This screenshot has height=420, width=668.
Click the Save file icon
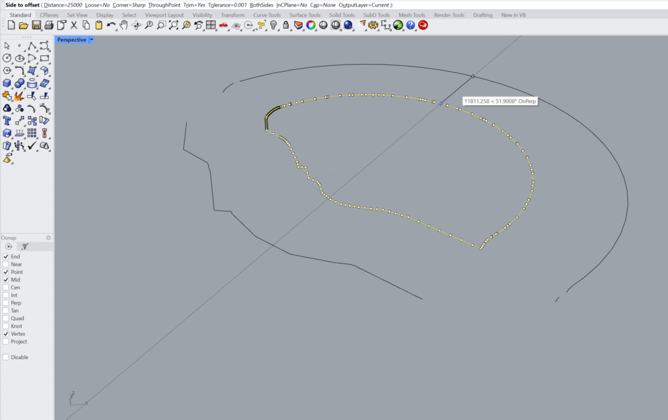click(36, 25)
